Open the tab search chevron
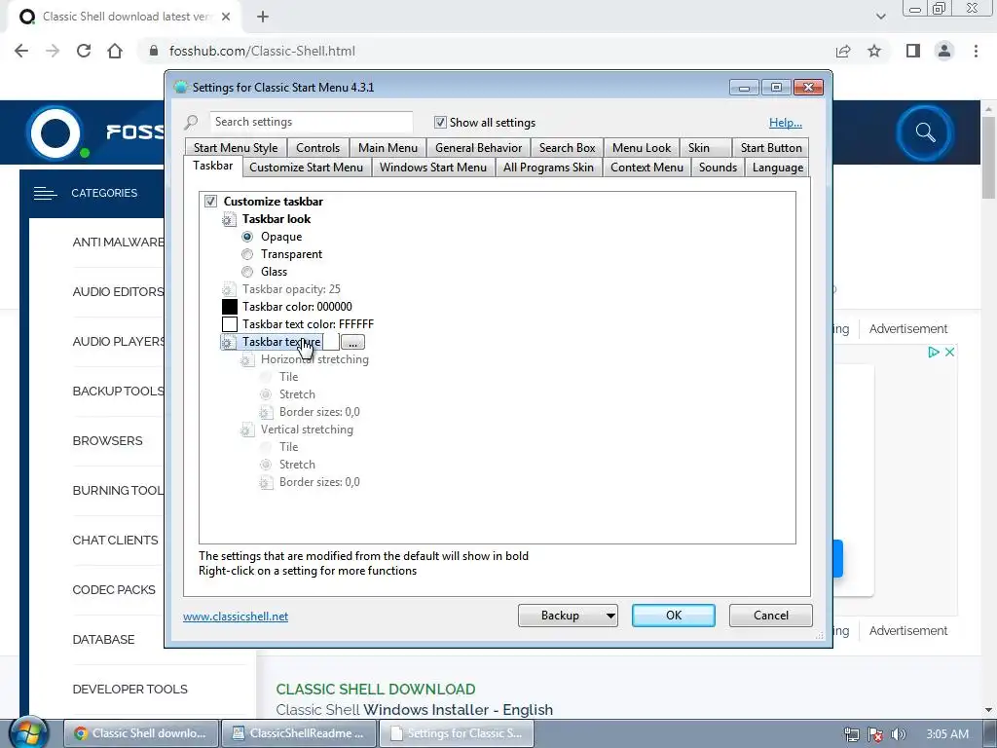This screenshot has width=997, height=748. (880, 17)
